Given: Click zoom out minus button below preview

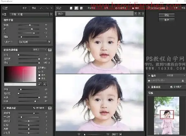Looking at the screenshot, I should 79,134.
